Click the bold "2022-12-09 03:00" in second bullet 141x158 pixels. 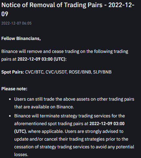point(107,123)
